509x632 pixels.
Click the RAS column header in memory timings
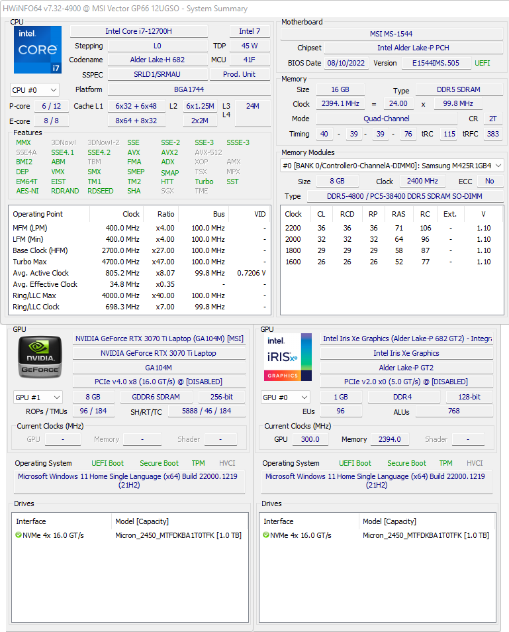coord(398,214)
